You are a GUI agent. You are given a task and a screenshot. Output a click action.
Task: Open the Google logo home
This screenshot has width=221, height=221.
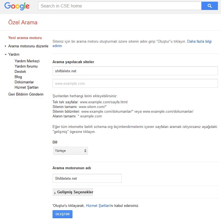(x=17, y=6)
